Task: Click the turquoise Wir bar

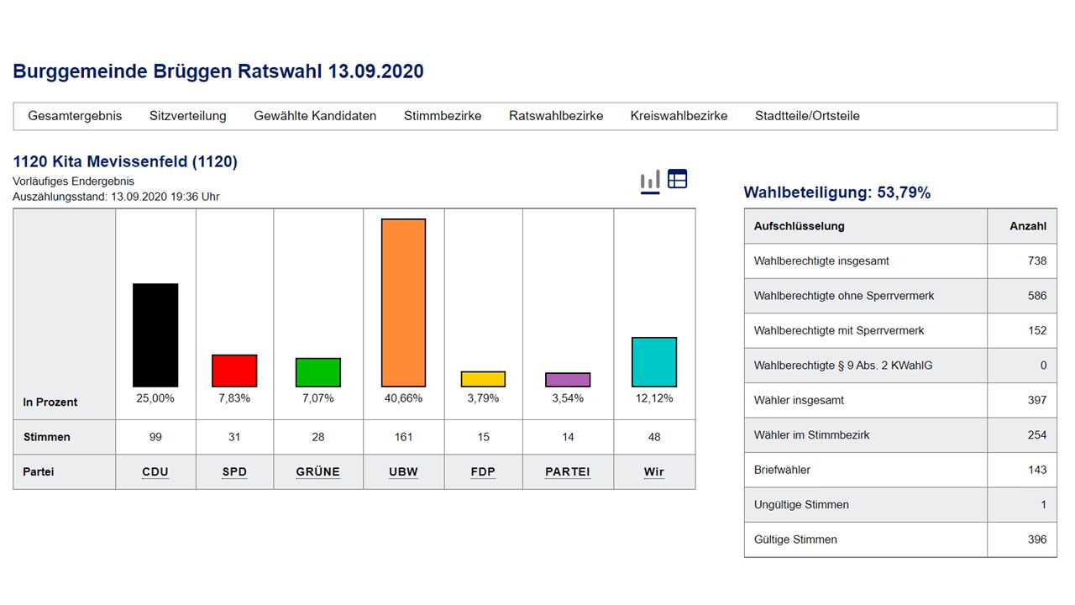Action: 654,362
